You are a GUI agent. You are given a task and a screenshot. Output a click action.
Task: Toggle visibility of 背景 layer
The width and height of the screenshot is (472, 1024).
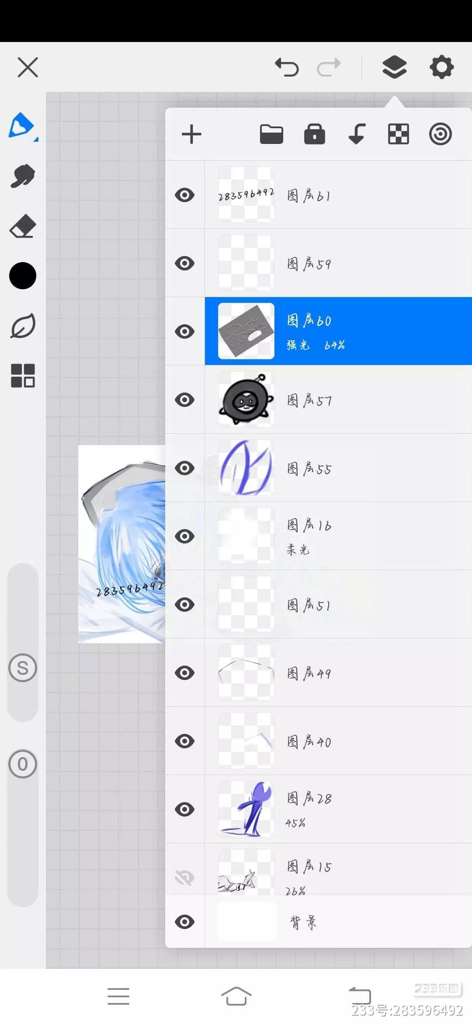coord(184,922)
